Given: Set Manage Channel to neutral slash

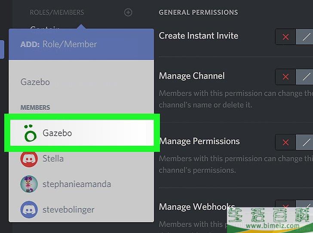Looking at the screenshot, I should click(306, 77).
